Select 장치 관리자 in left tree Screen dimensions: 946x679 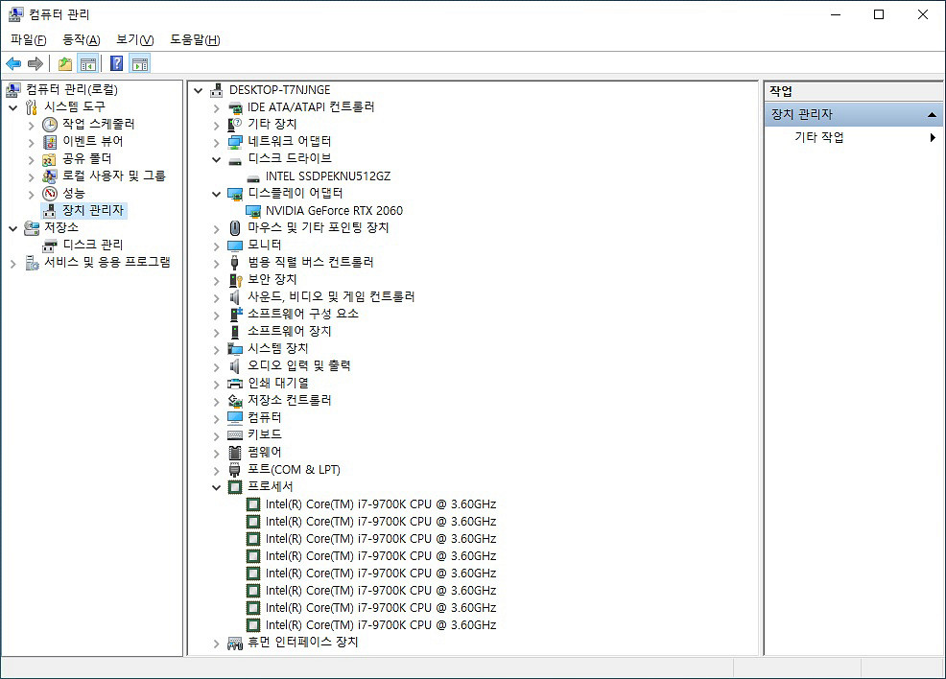point(93,210)
